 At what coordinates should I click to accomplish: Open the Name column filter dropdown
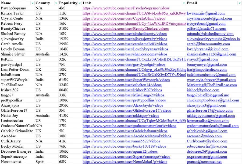click(33, 3)
